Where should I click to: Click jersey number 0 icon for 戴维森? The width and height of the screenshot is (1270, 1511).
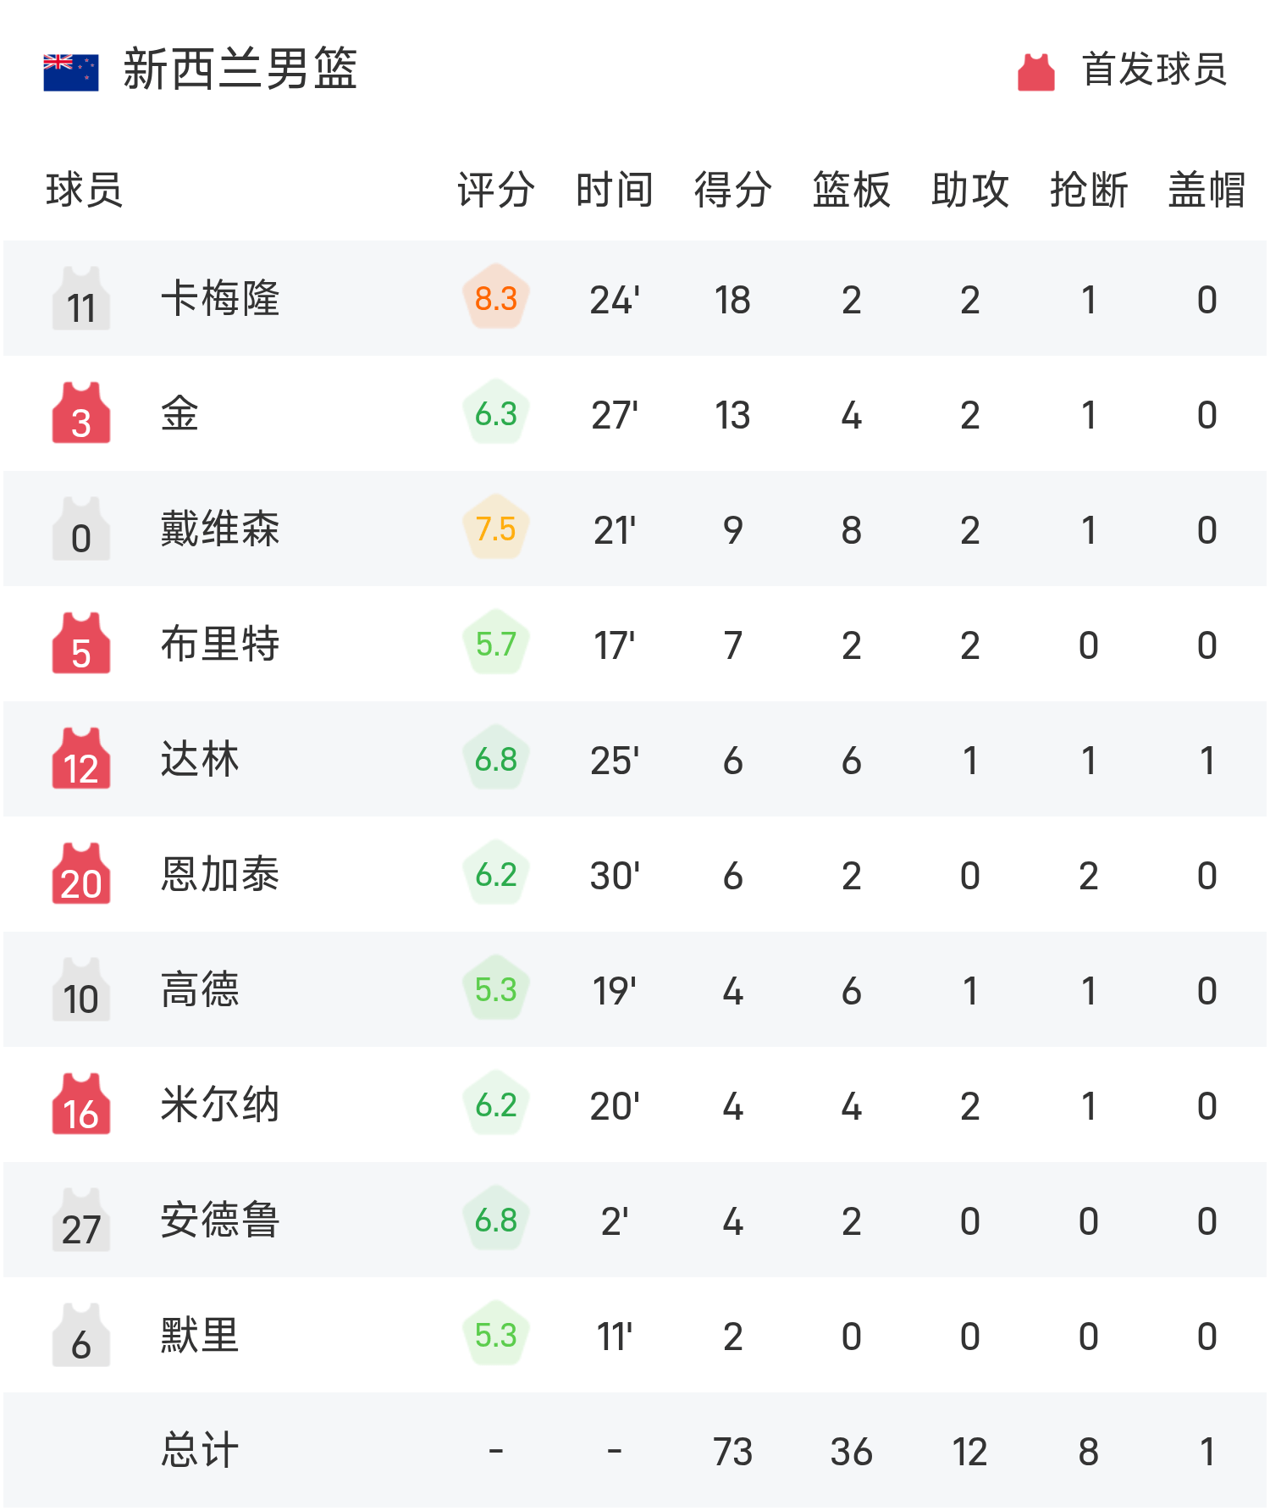click(x=80, y=529)
